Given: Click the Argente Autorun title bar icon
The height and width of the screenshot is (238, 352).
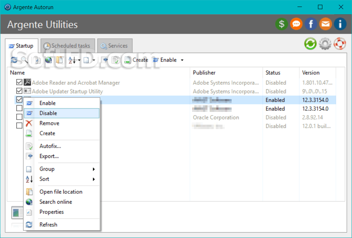Looking at the screenshot, I should [8, 7].
